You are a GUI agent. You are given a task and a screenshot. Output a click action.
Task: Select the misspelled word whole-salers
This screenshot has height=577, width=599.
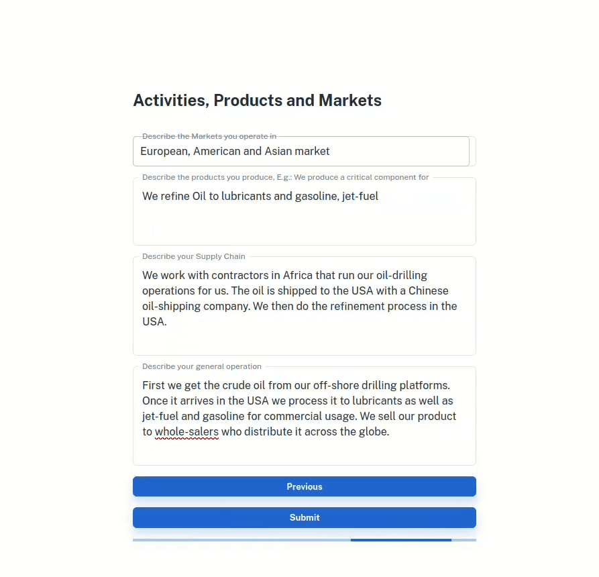[186, 432]
